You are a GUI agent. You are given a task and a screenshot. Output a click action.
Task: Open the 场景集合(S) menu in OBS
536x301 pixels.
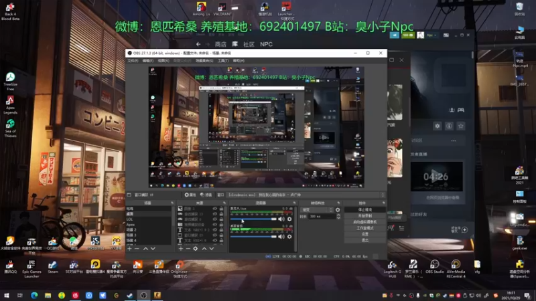click(x=204, y=61)
